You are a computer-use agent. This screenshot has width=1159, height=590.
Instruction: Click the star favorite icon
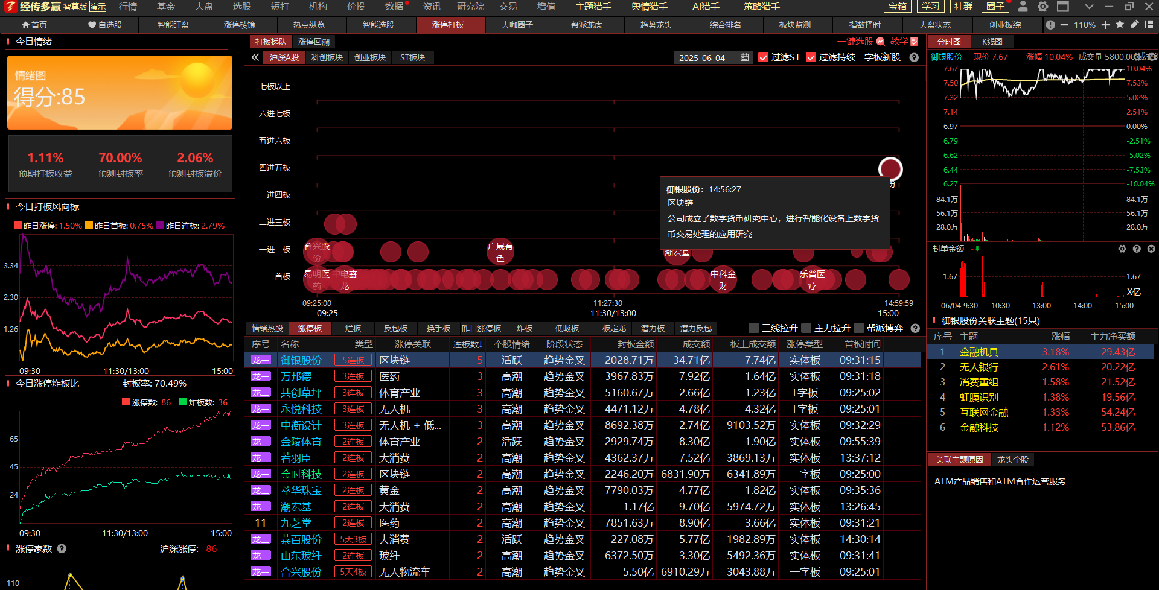click(1120, 24)
